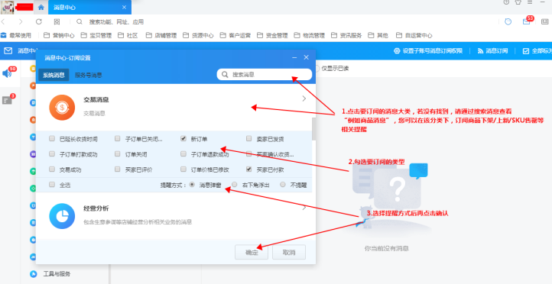
Task: Switch to 服务号消息 tab
Action: pyautogui.click(x=89, y=75)
